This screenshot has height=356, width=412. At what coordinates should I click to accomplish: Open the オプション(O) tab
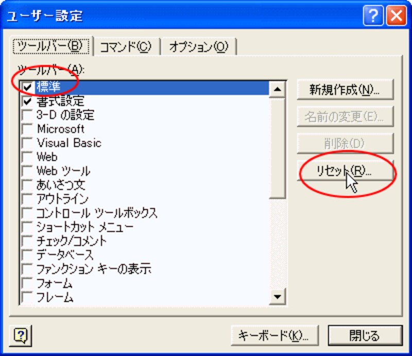coord(199,47)
